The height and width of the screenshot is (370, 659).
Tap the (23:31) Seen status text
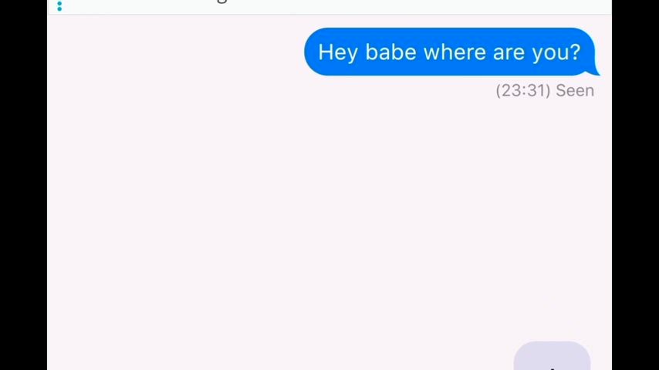[545, 90]
